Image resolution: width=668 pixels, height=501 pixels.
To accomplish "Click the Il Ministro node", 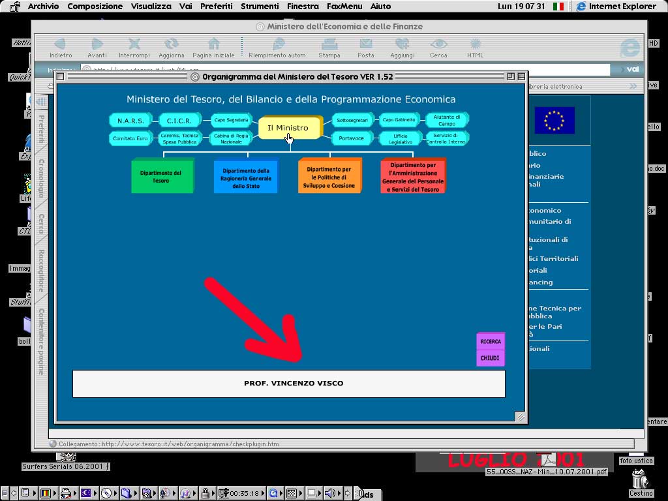I will coord(289,127).
